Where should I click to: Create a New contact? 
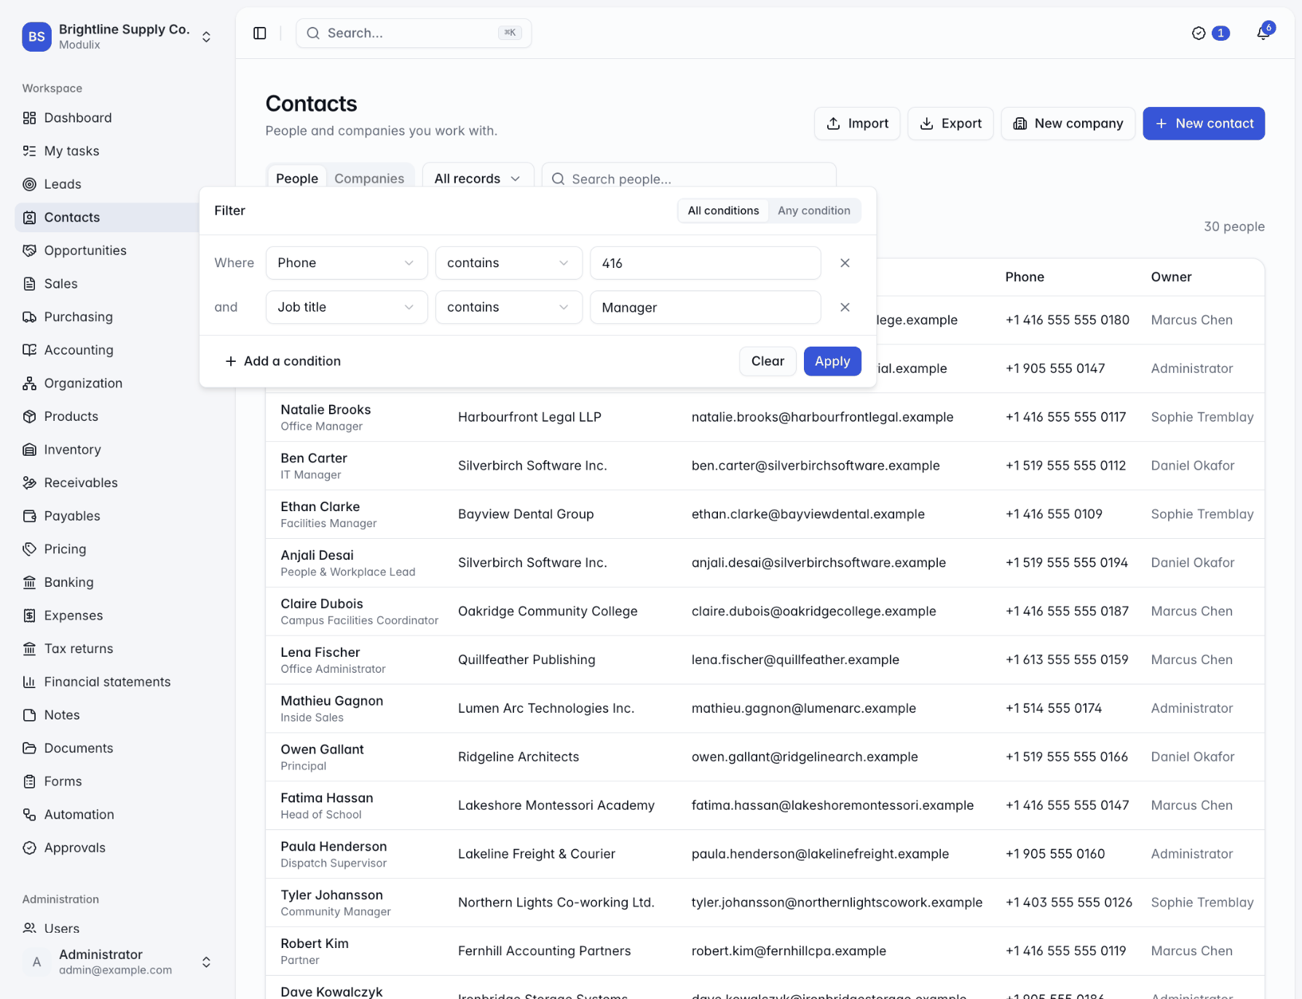pos(1204,124)
